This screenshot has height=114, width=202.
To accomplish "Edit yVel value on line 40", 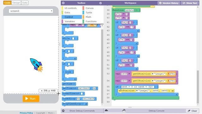I will (x=127, y=18).
